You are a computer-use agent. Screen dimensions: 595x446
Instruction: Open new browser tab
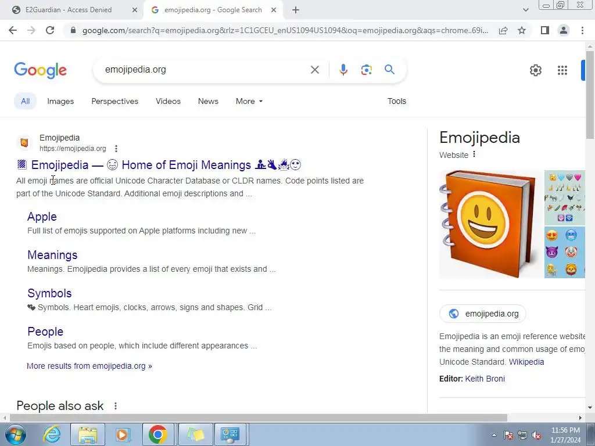(296, 10)
